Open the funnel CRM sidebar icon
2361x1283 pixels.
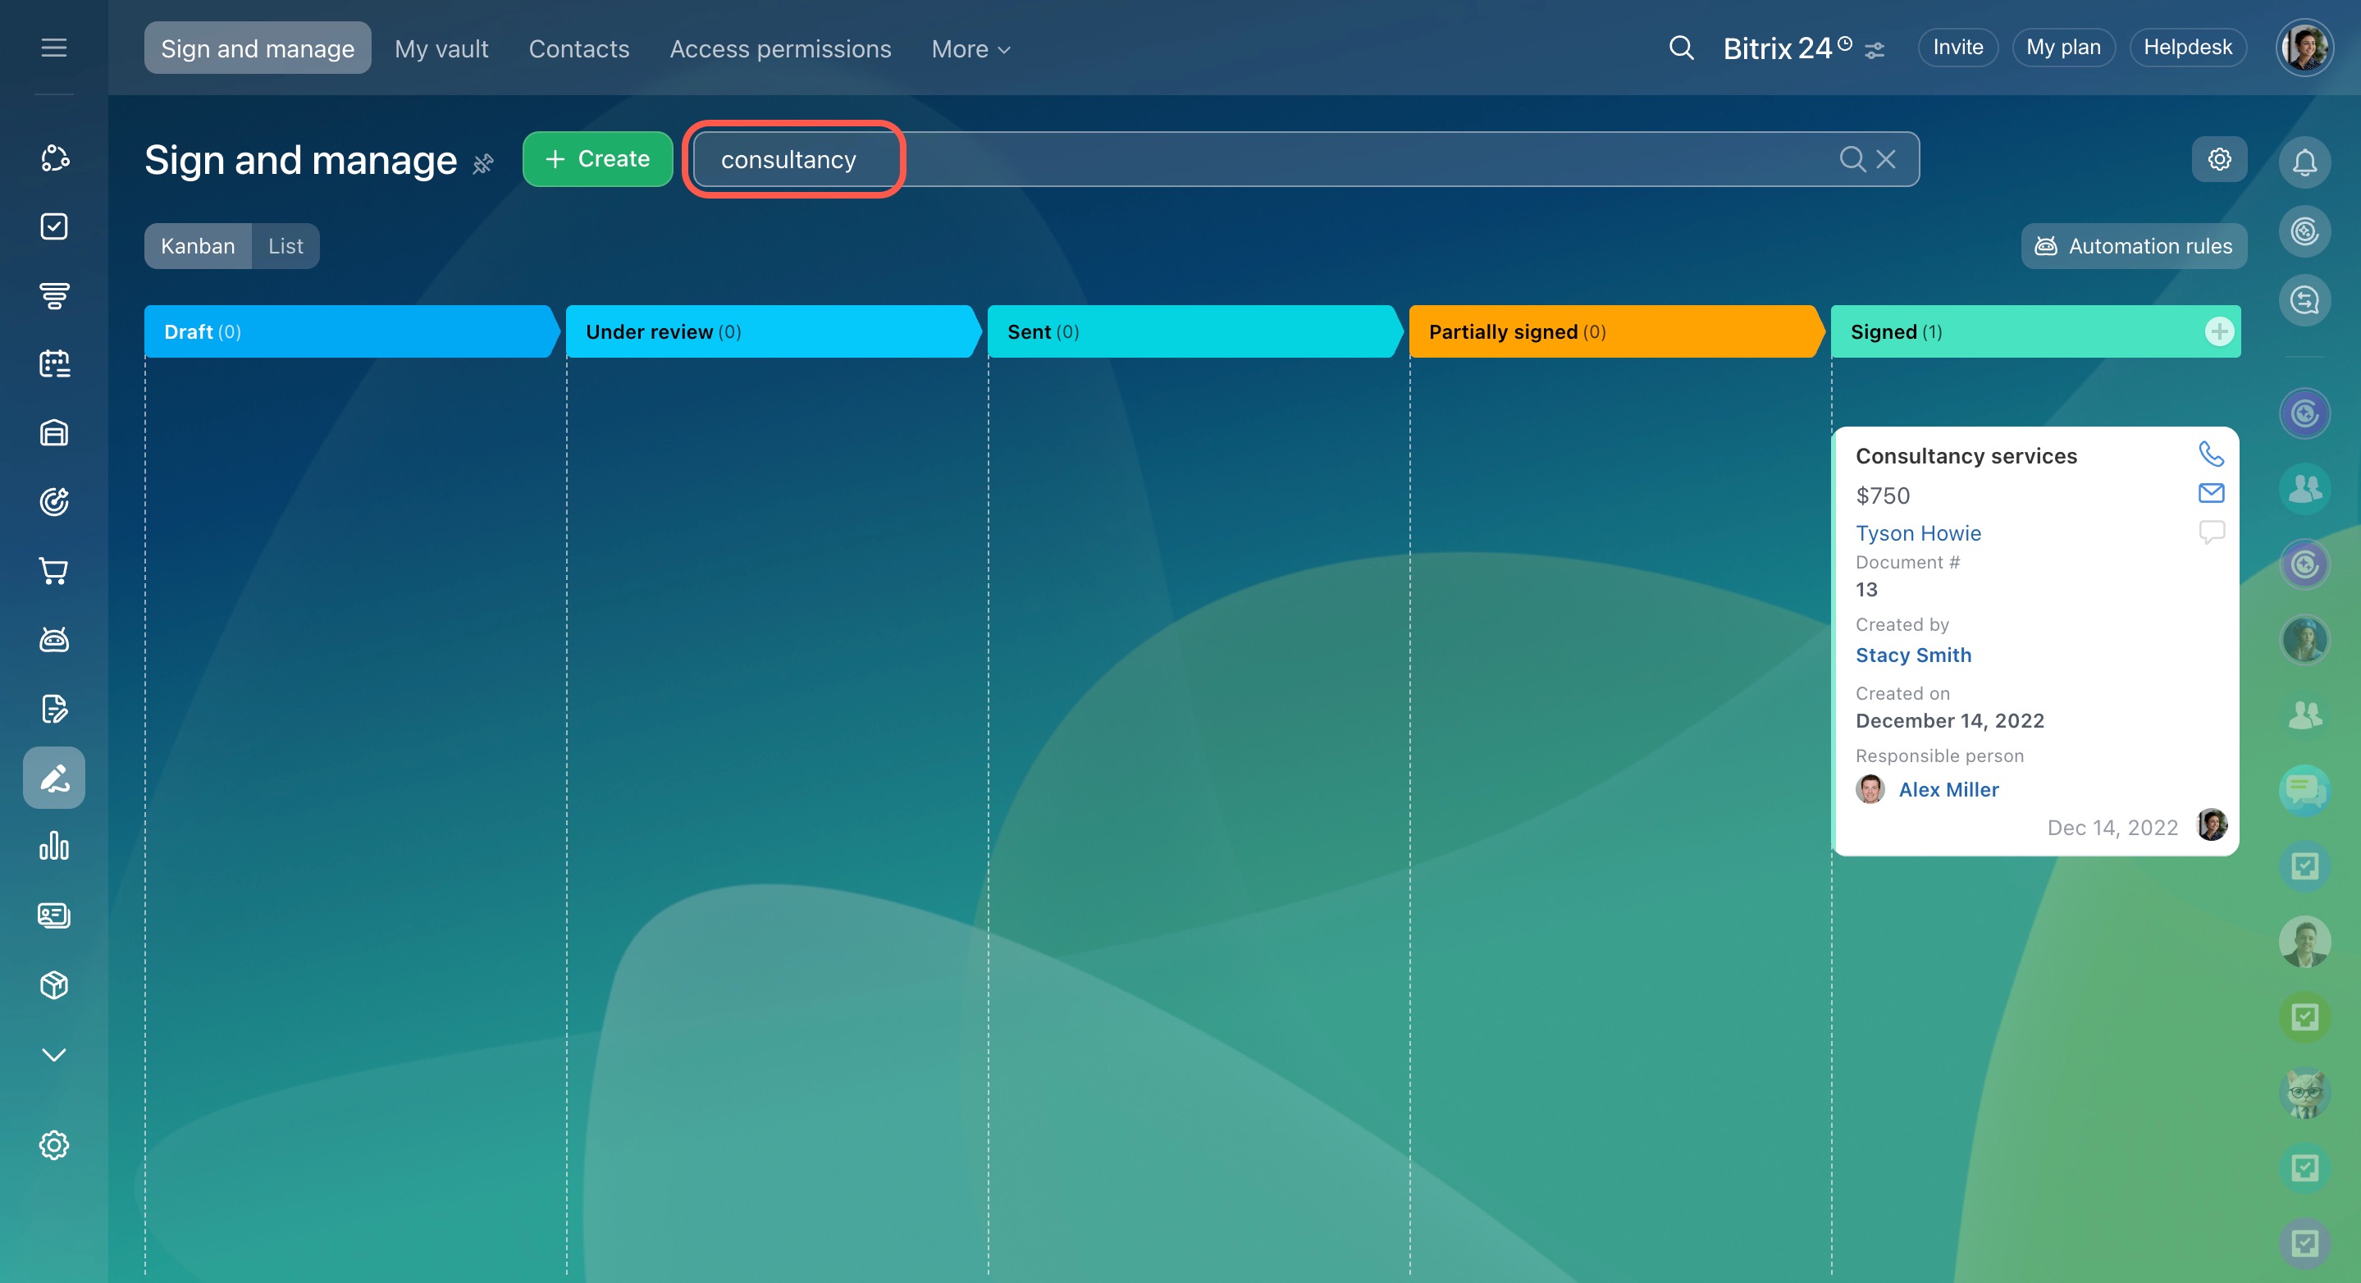click(54, 295)
